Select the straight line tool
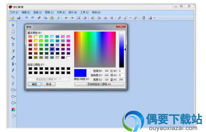206x132 pixels. 13,77
